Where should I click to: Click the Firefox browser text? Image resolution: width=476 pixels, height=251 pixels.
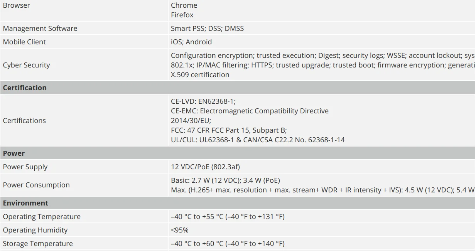click(182, 15)
